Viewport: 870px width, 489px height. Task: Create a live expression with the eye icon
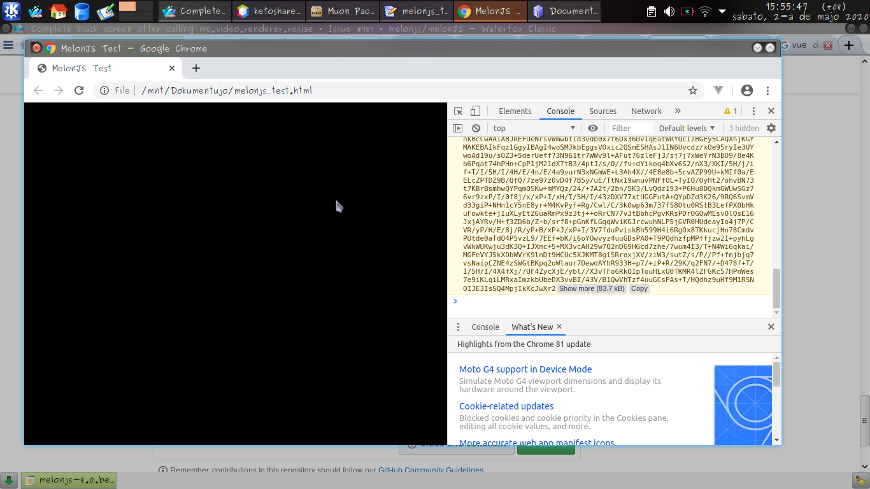(592, 128)
